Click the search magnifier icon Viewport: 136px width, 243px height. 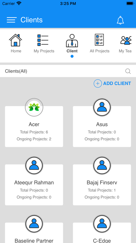pos(128,71)
